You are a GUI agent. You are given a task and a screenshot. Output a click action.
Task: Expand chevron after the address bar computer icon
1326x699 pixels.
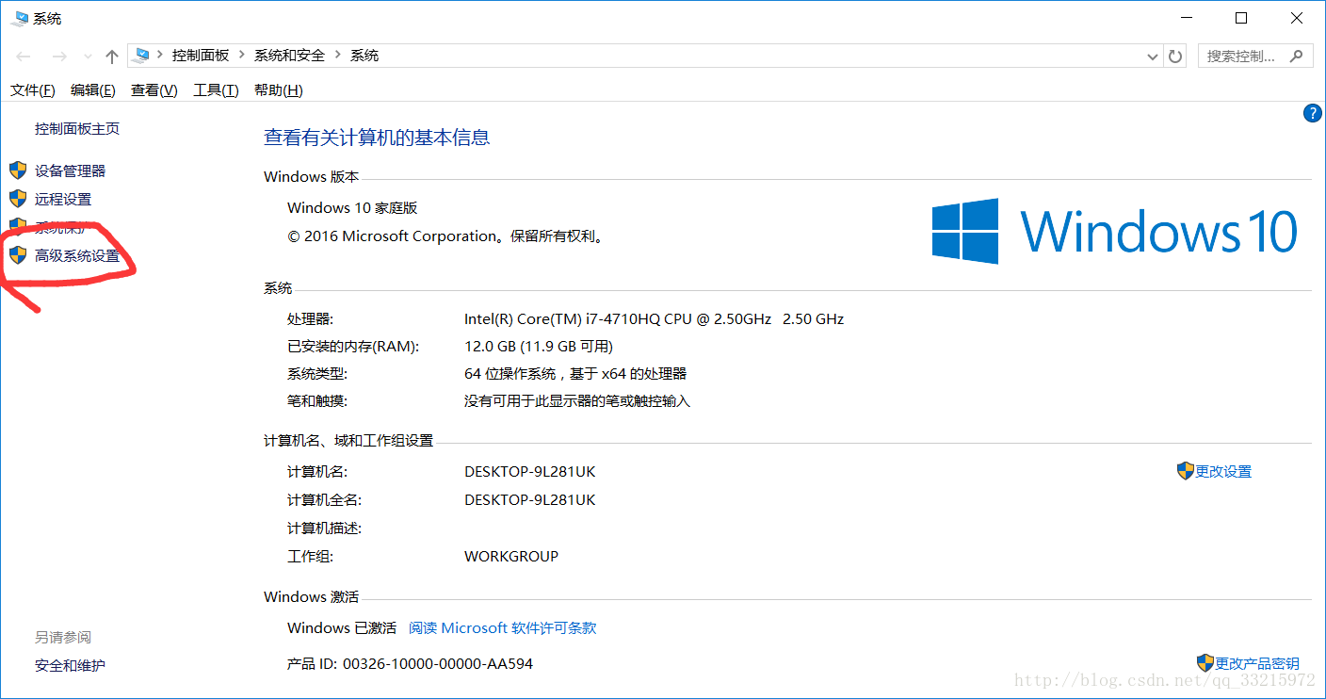point(161,56)
